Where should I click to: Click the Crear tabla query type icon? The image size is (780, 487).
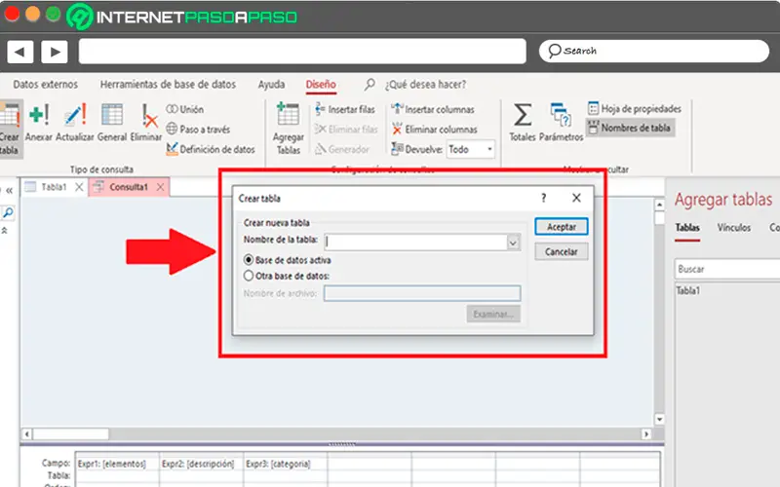coord(10,129)
